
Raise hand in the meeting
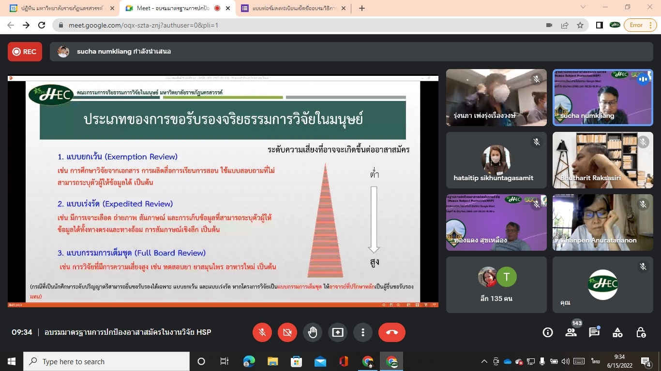coord(313,332)
